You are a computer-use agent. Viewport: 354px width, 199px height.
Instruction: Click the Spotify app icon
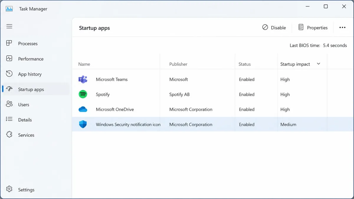pos(83,94)
